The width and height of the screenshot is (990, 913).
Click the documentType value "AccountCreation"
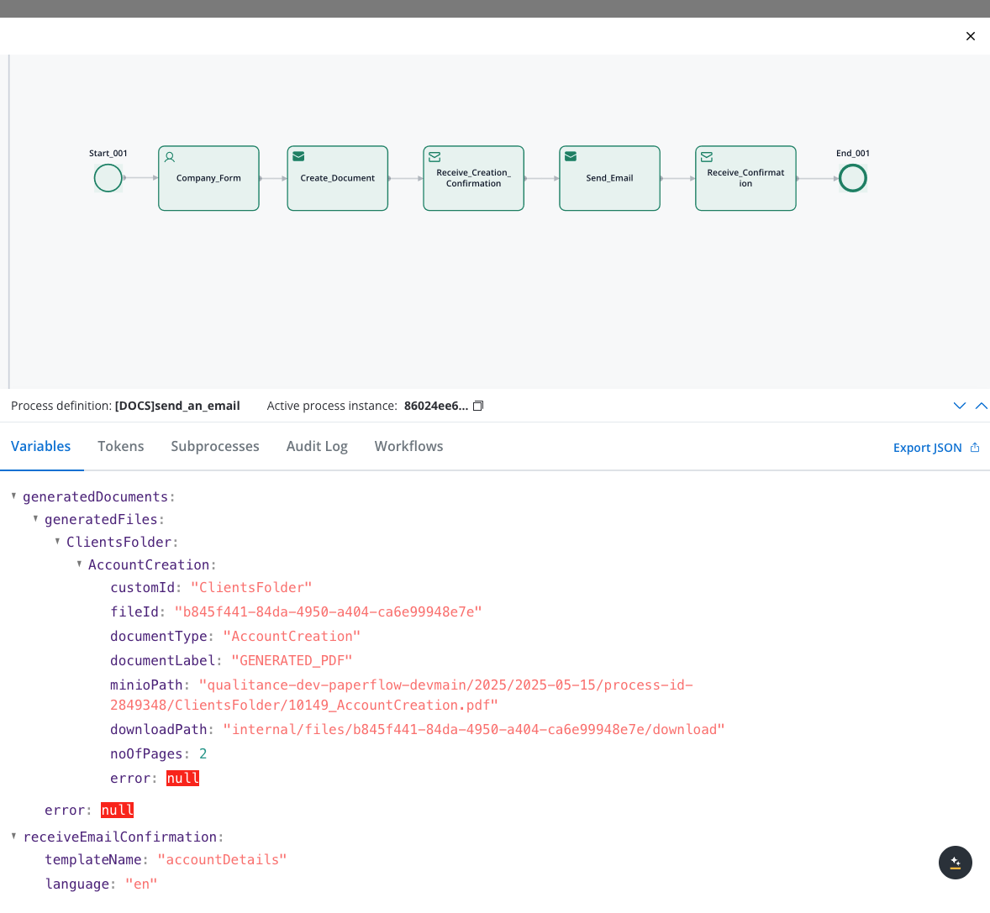click(x=292, y=636)
